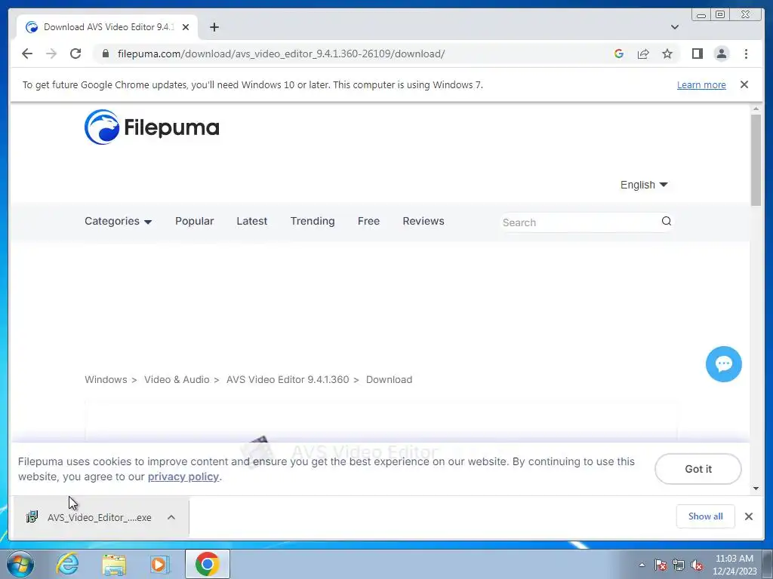Click the Google icon in address bar
773x579 pixels.
(619, 54)
